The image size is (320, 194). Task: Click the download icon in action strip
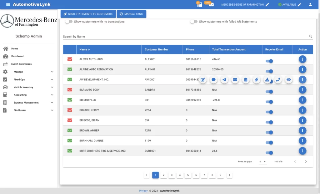(267, 80)
